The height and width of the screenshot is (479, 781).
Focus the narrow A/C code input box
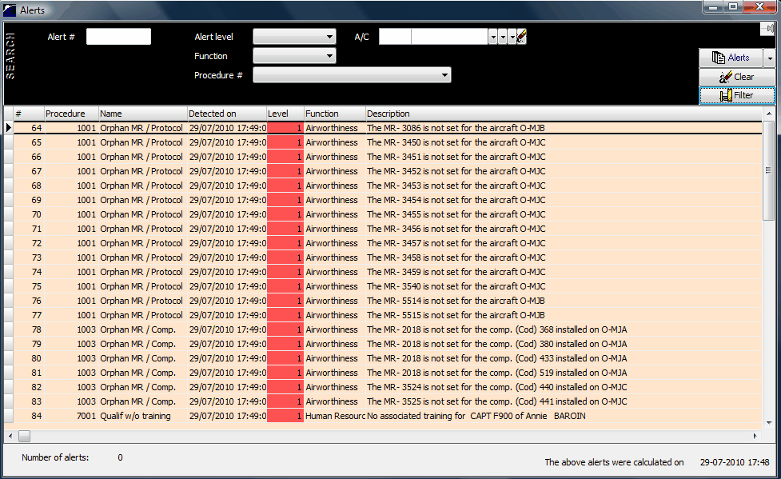click(x=395, y=37)
